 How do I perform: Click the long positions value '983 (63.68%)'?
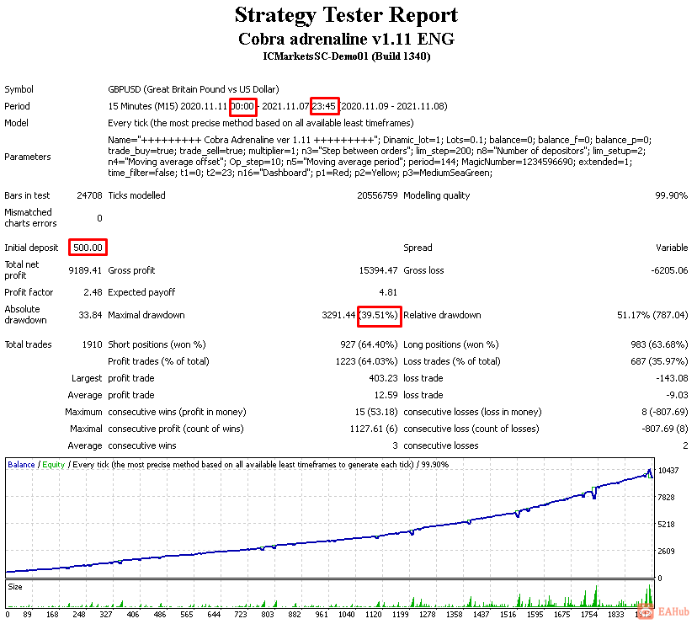click(659, 344)
